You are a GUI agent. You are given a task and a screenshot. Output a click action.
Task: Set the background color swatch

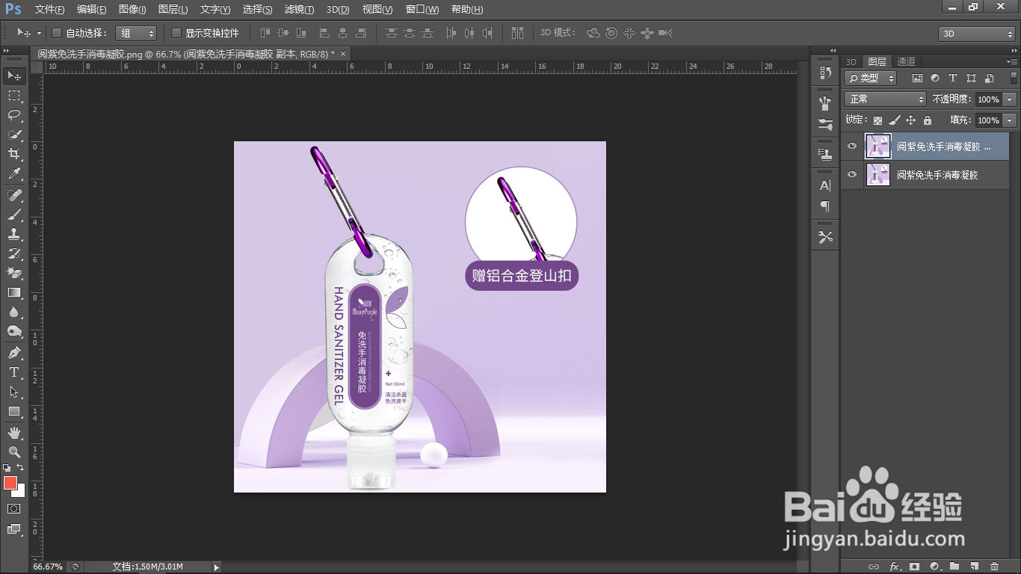(x=20, y=492)
